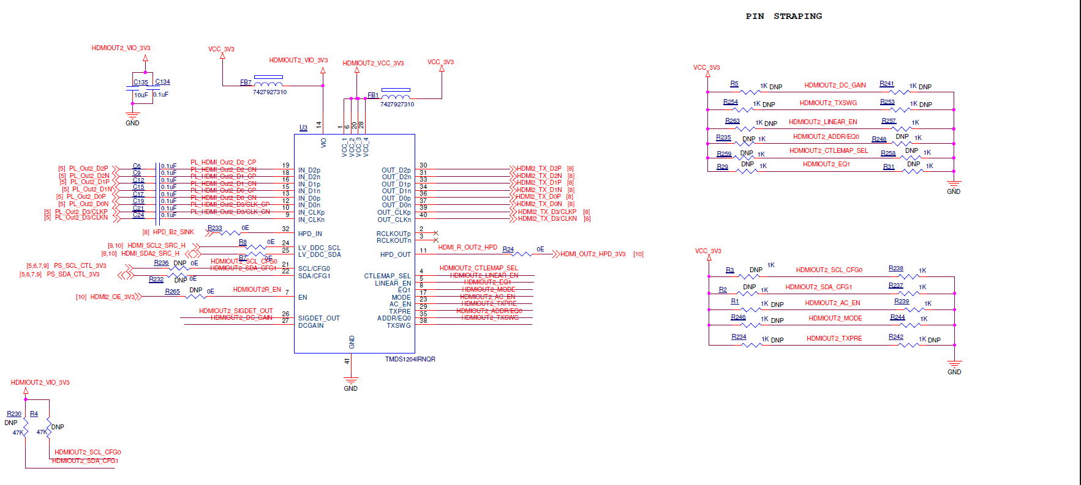
Task: Click capacitor designator C24
Action: (138, 215)
